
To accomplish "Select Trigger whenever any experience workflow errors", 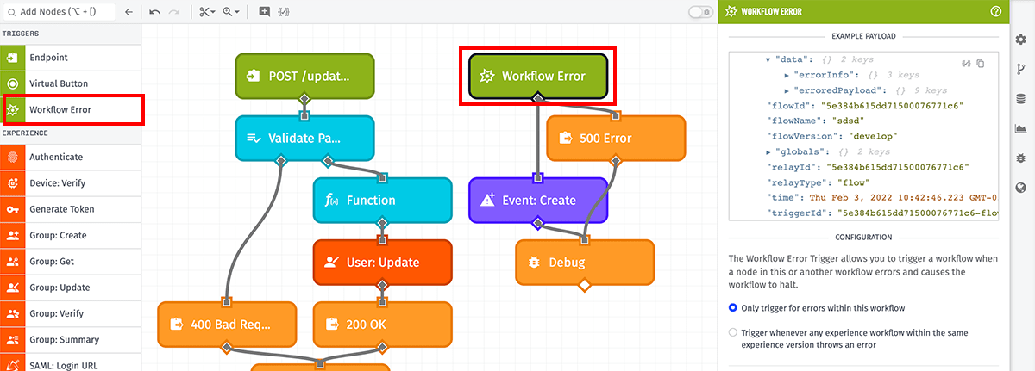I will (733, 331).
